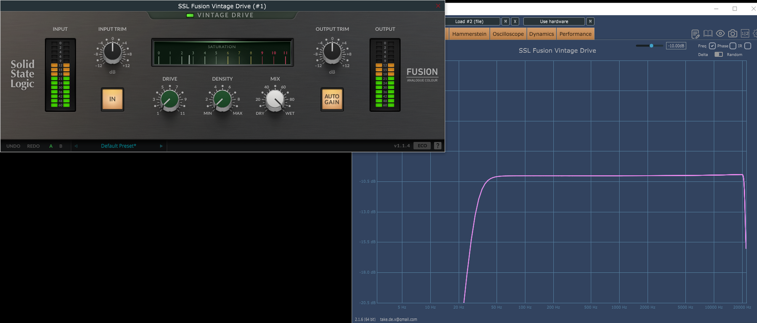This screenshot has width=757, height=323.
Task: Click the Solid State Logic logo text
Action: pos(22,74)
